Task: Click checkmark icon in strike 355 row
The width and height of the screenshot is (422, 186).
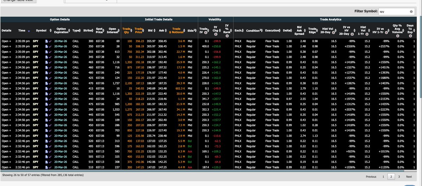Action: pyautogui.click(x=50, y=51)
